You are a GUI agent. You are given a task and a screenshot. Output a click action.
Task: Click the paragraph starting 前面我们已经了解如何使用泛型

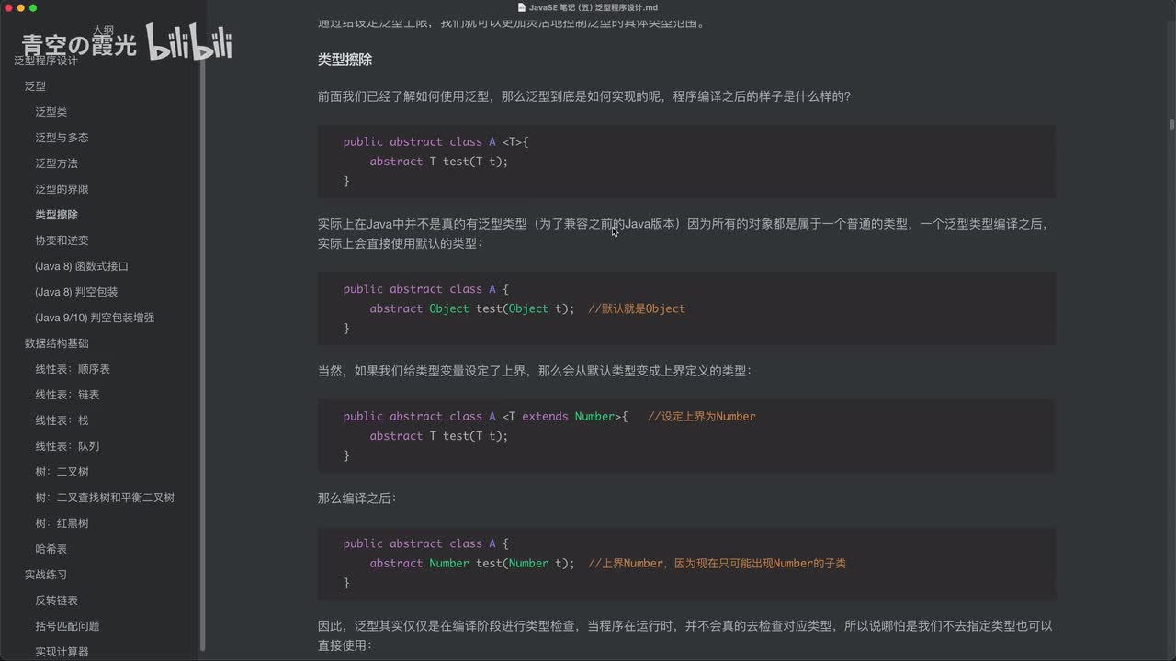click(584, 96)
